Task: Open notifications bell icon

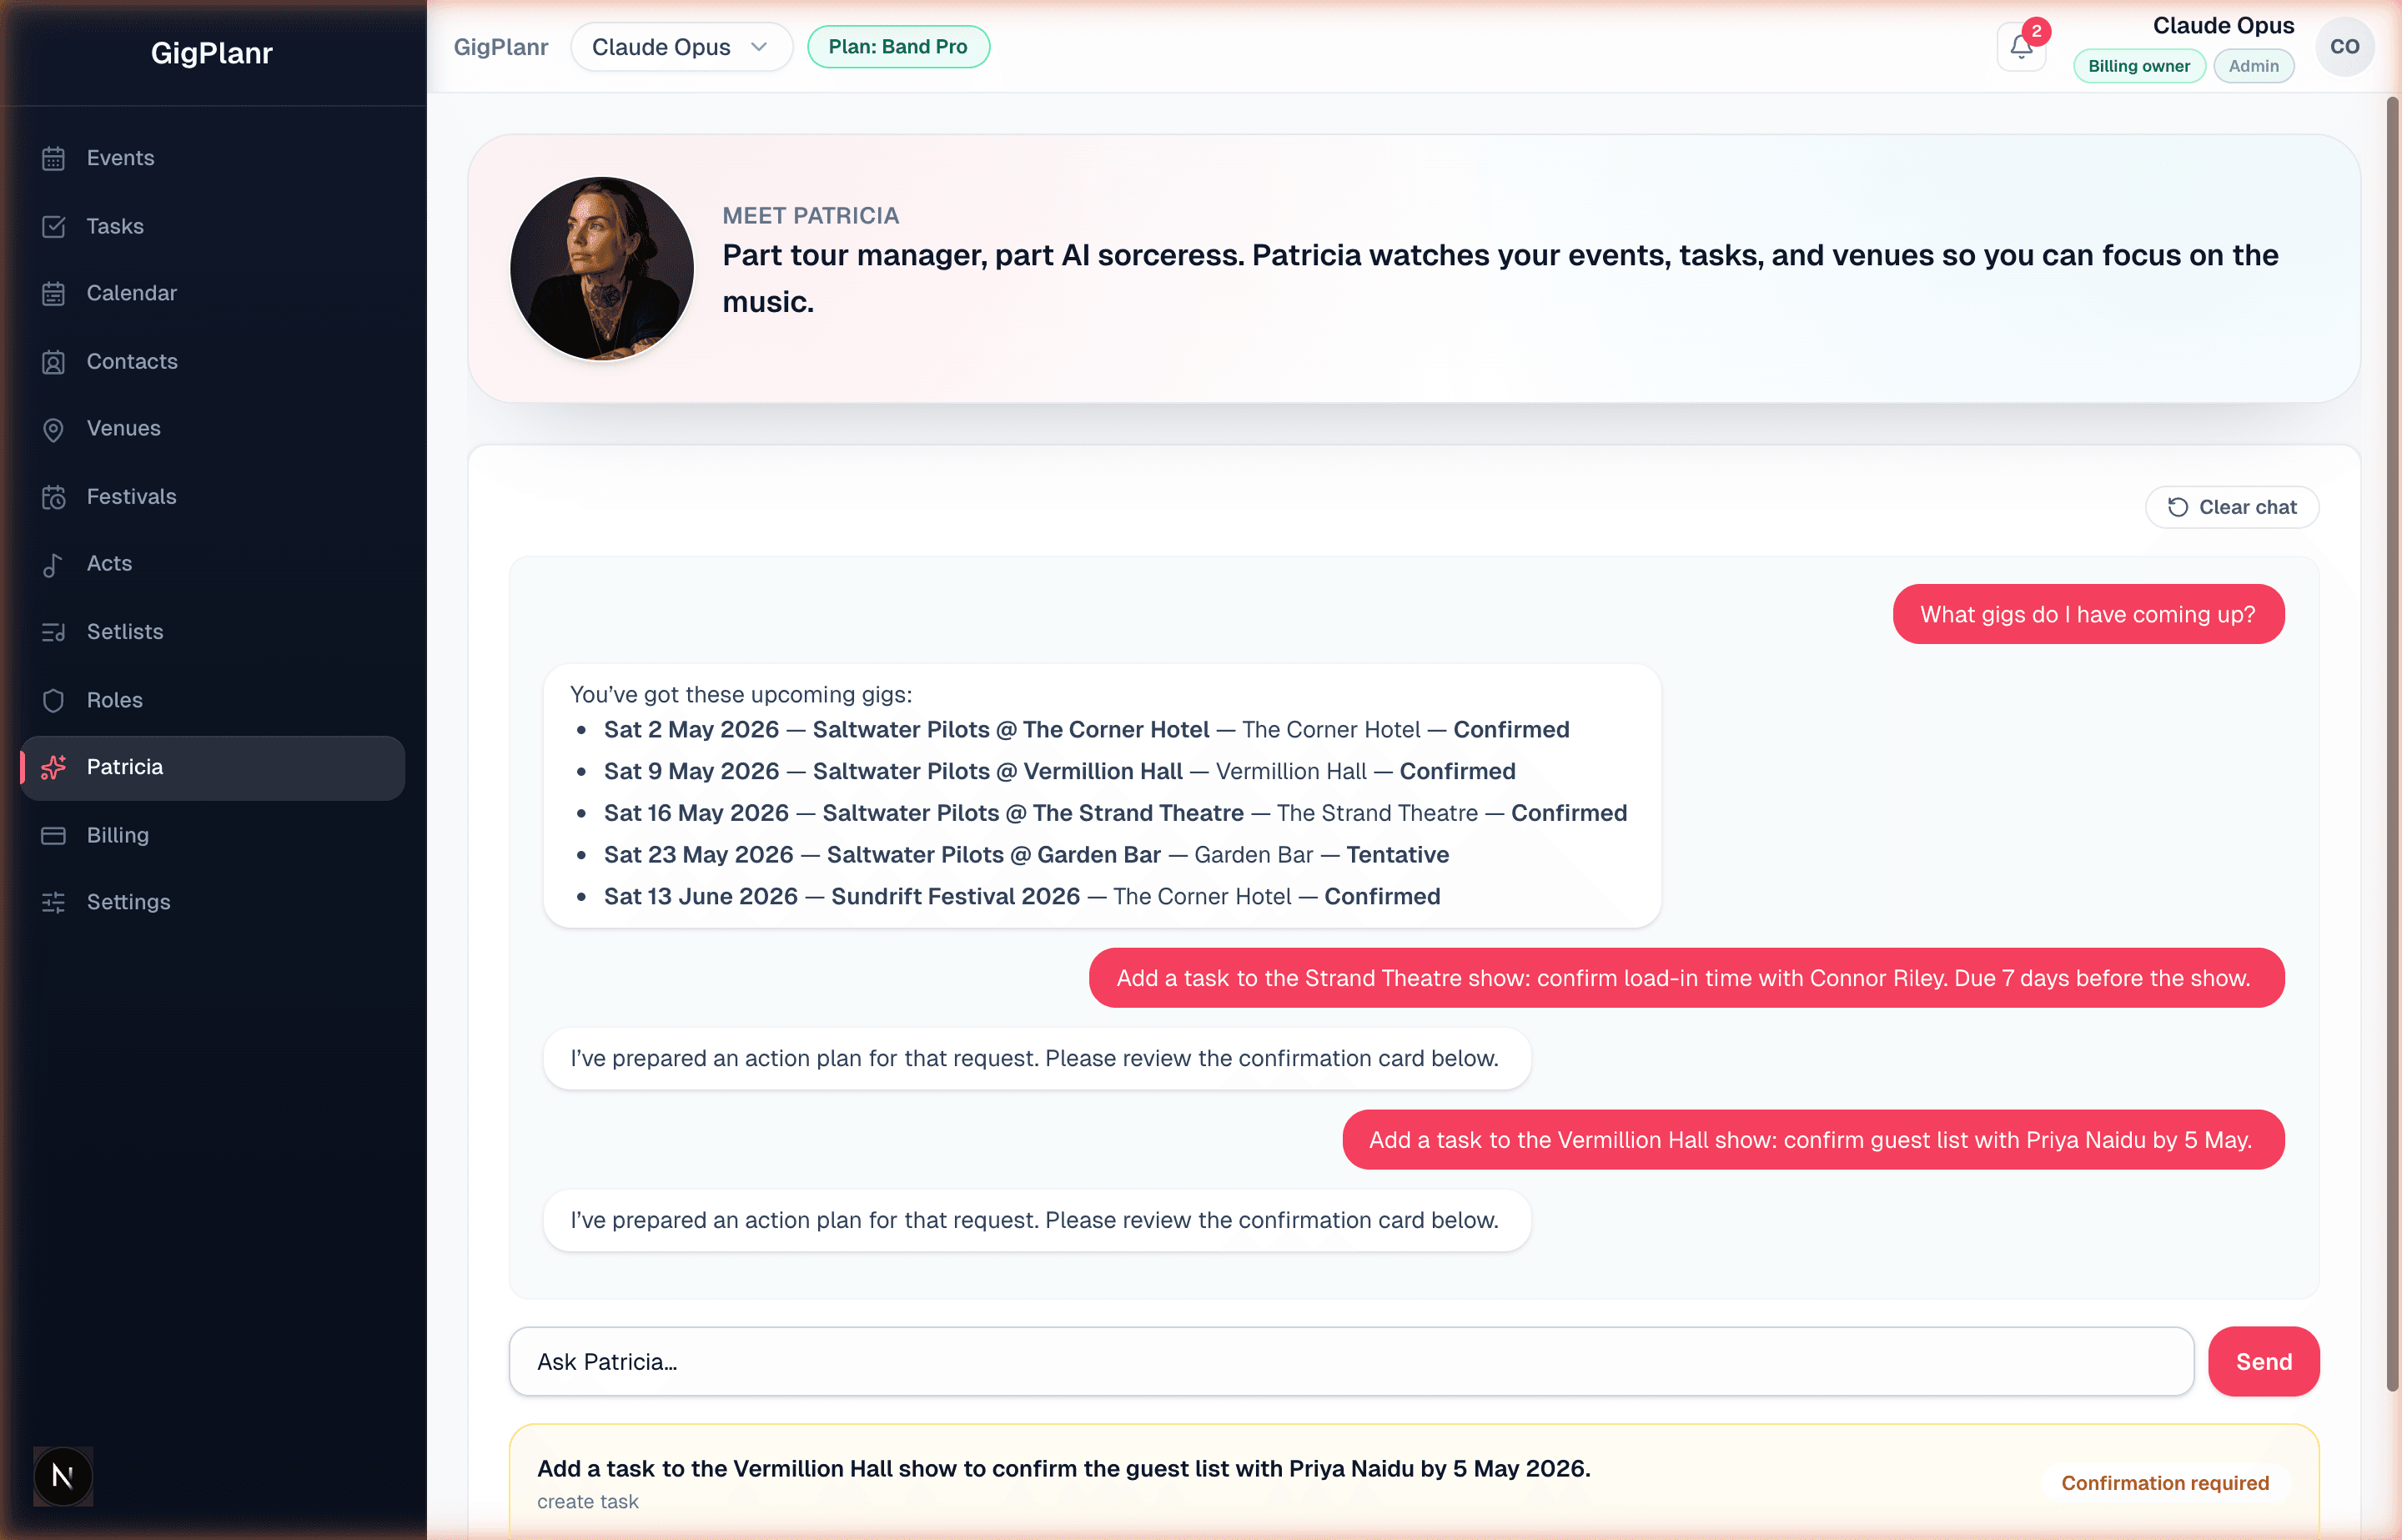Action: tap(2020, 47)
